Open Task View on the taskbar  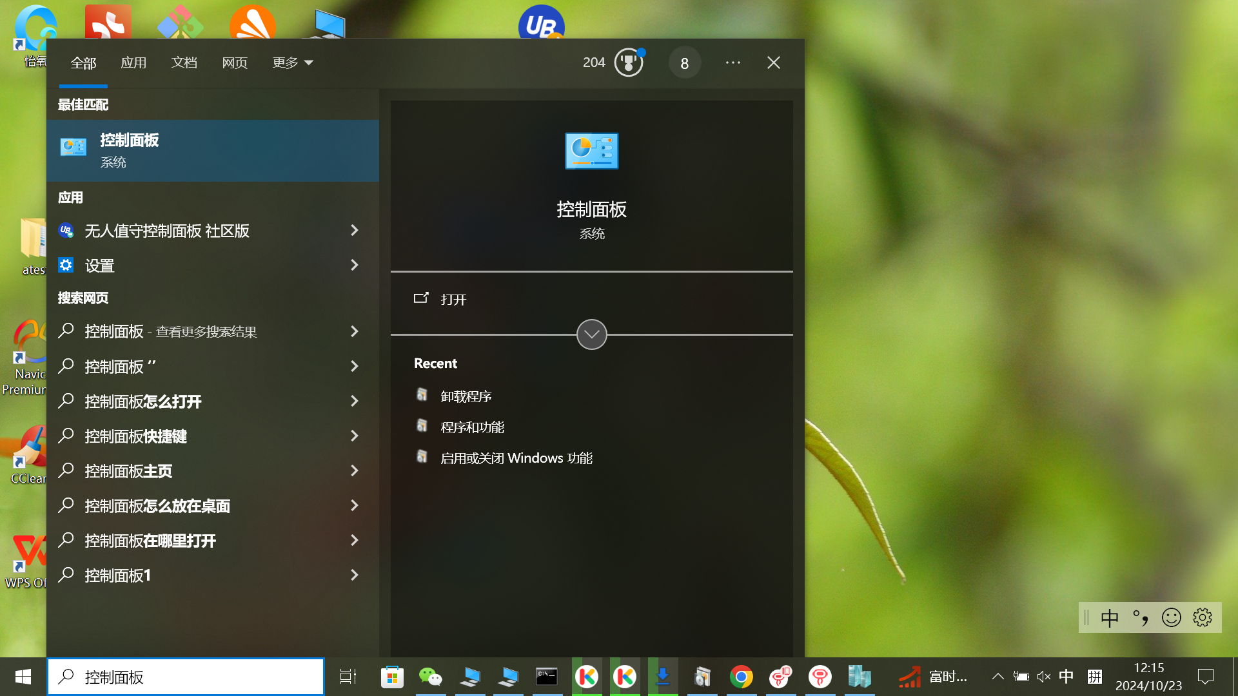pyautogui.click(x=348, y=677)
